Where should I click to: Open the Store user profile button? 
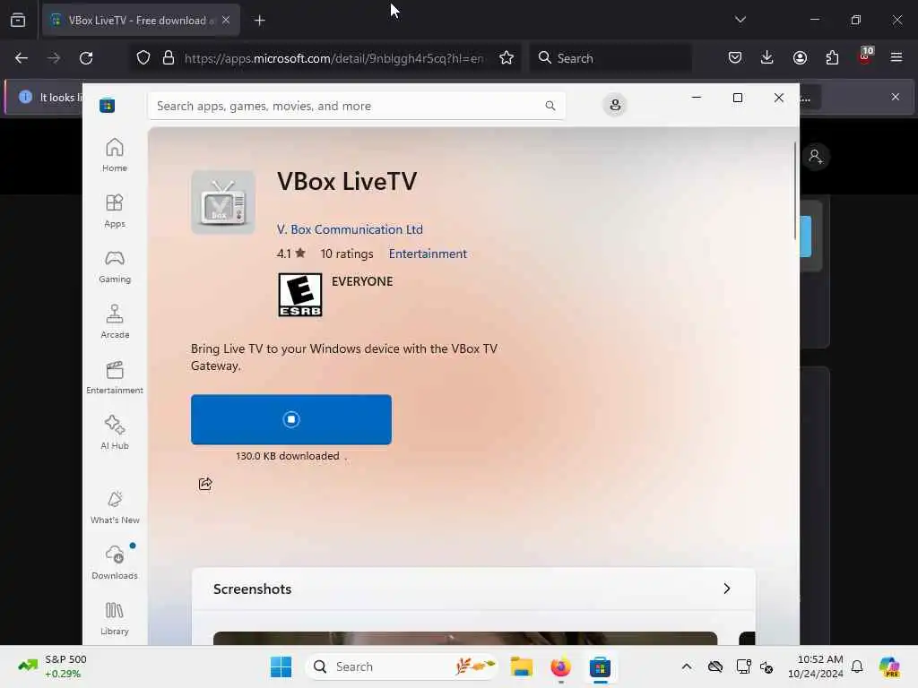pyautogui.click(x=615, y=106)
